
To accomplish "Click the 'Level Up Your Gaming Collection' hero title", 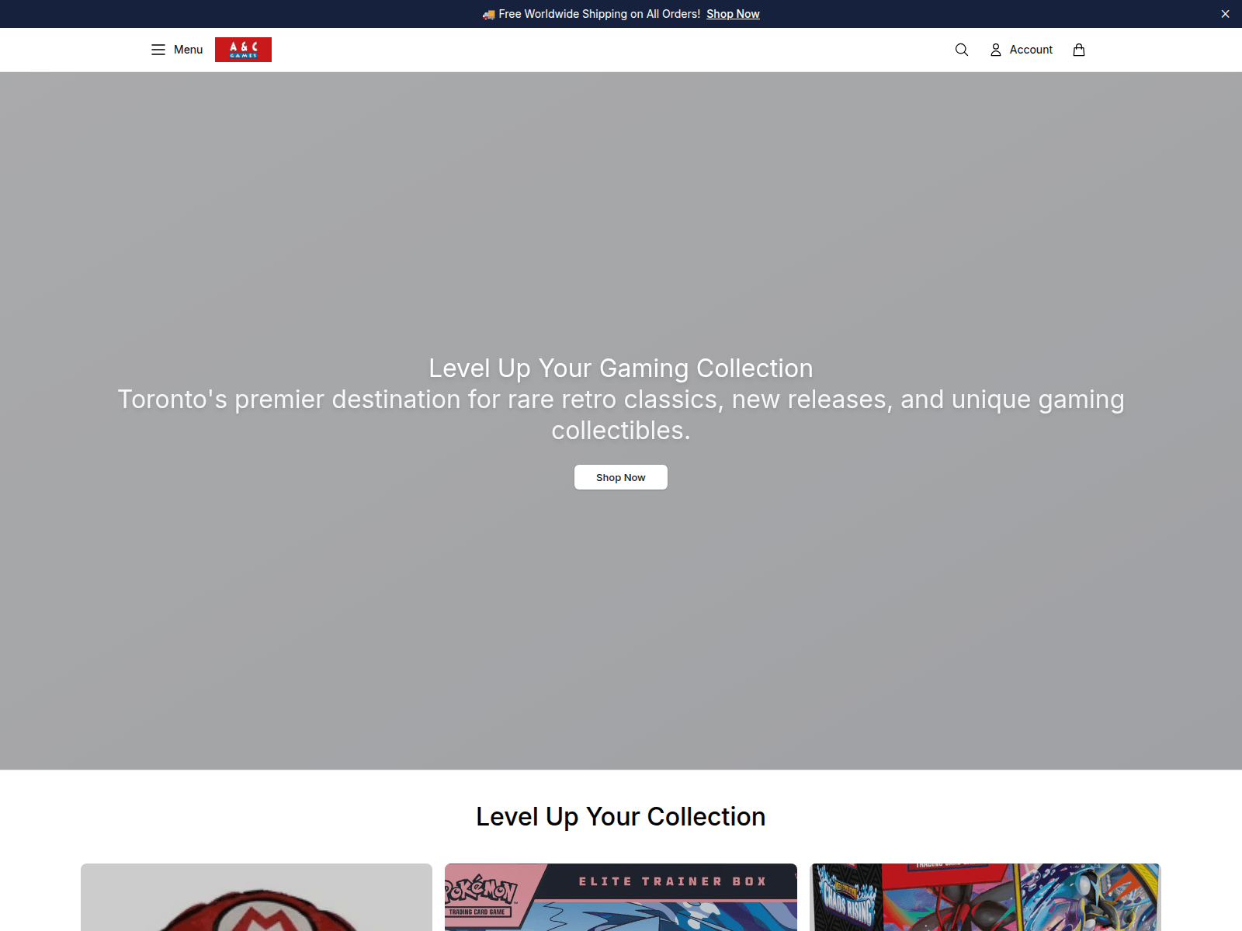I will [x=621, y=368].
